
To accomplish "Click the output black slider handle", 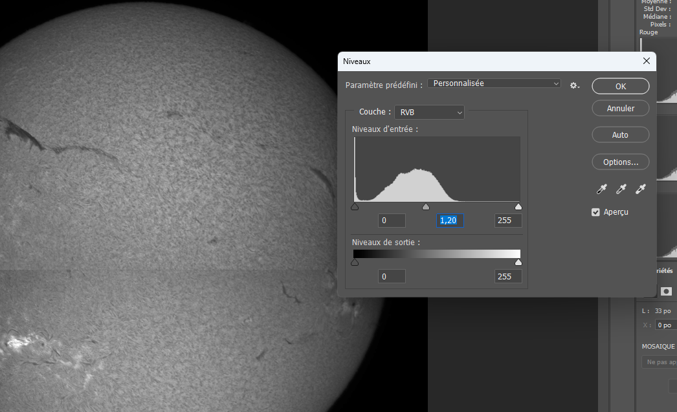I will click(355, 263).
